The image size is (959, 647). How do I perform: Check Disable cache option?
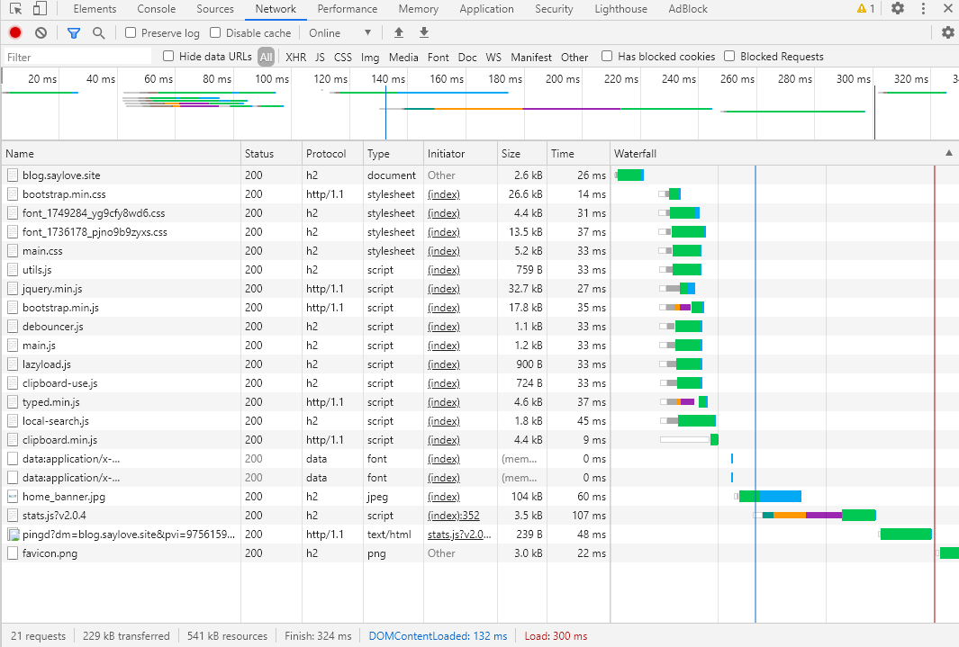pos(215,32)
